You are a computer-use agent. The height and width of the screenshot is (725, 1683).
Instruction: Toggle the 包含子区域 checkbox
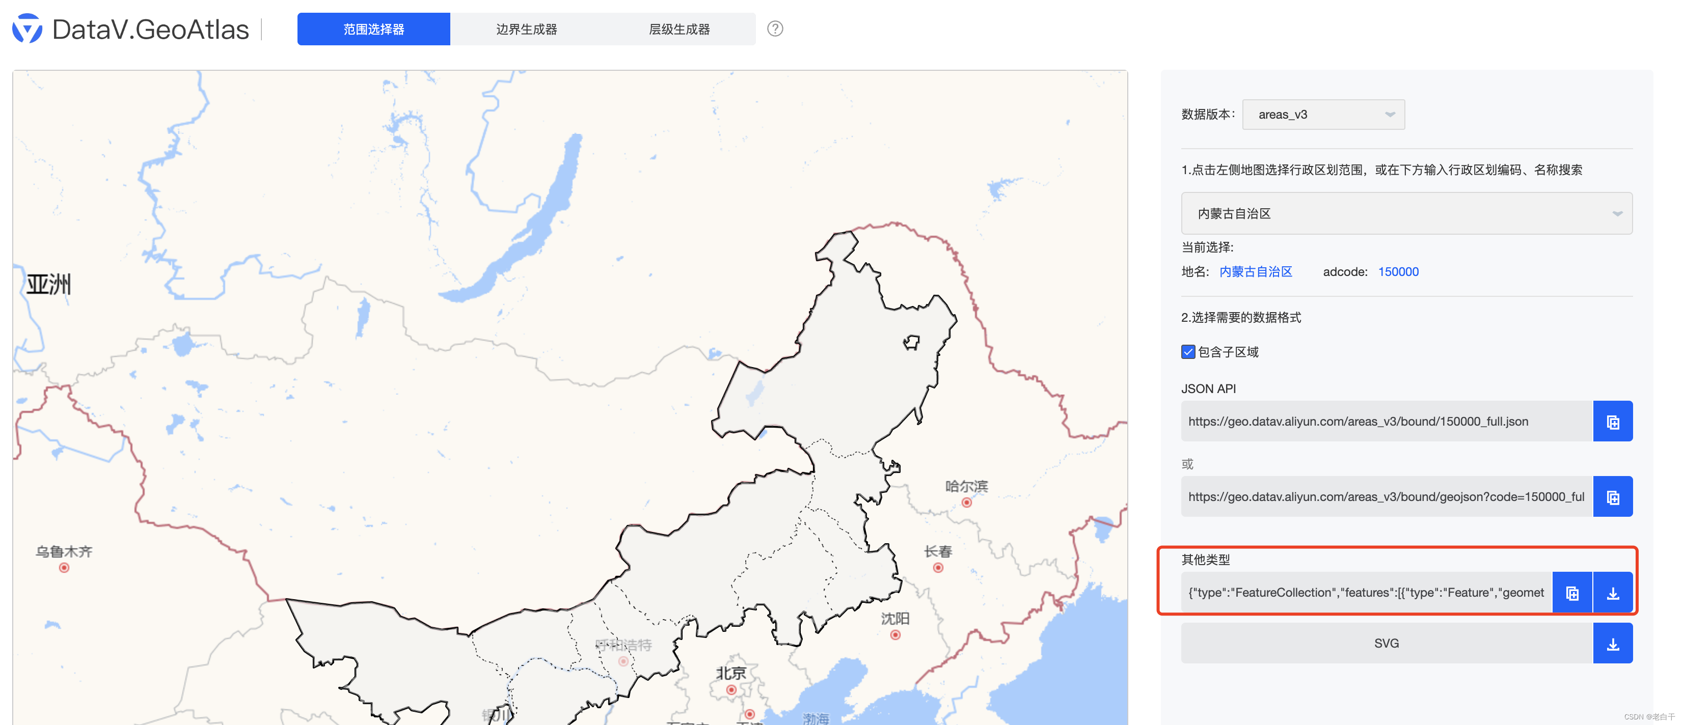coord(1188,352)
